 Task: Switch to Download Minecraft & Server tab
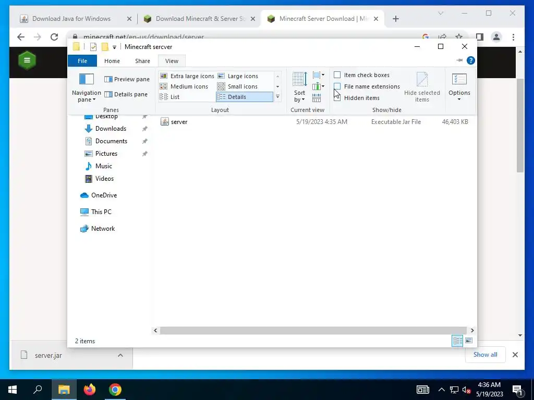tap(199, 19)
